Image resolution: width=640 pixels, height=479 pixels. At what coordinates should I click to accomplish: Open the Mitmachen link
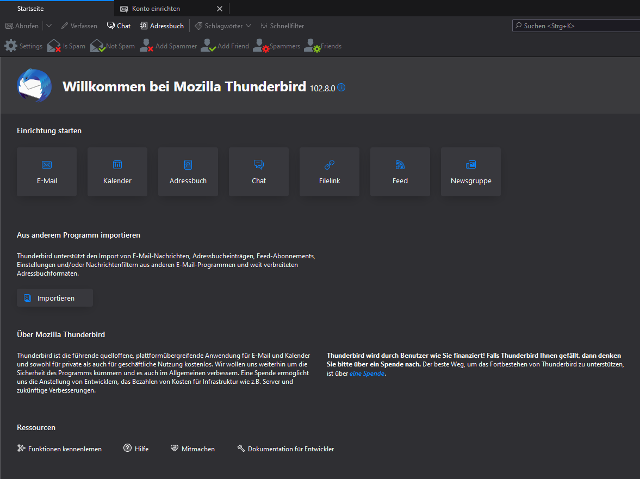(x=192, y=449)
